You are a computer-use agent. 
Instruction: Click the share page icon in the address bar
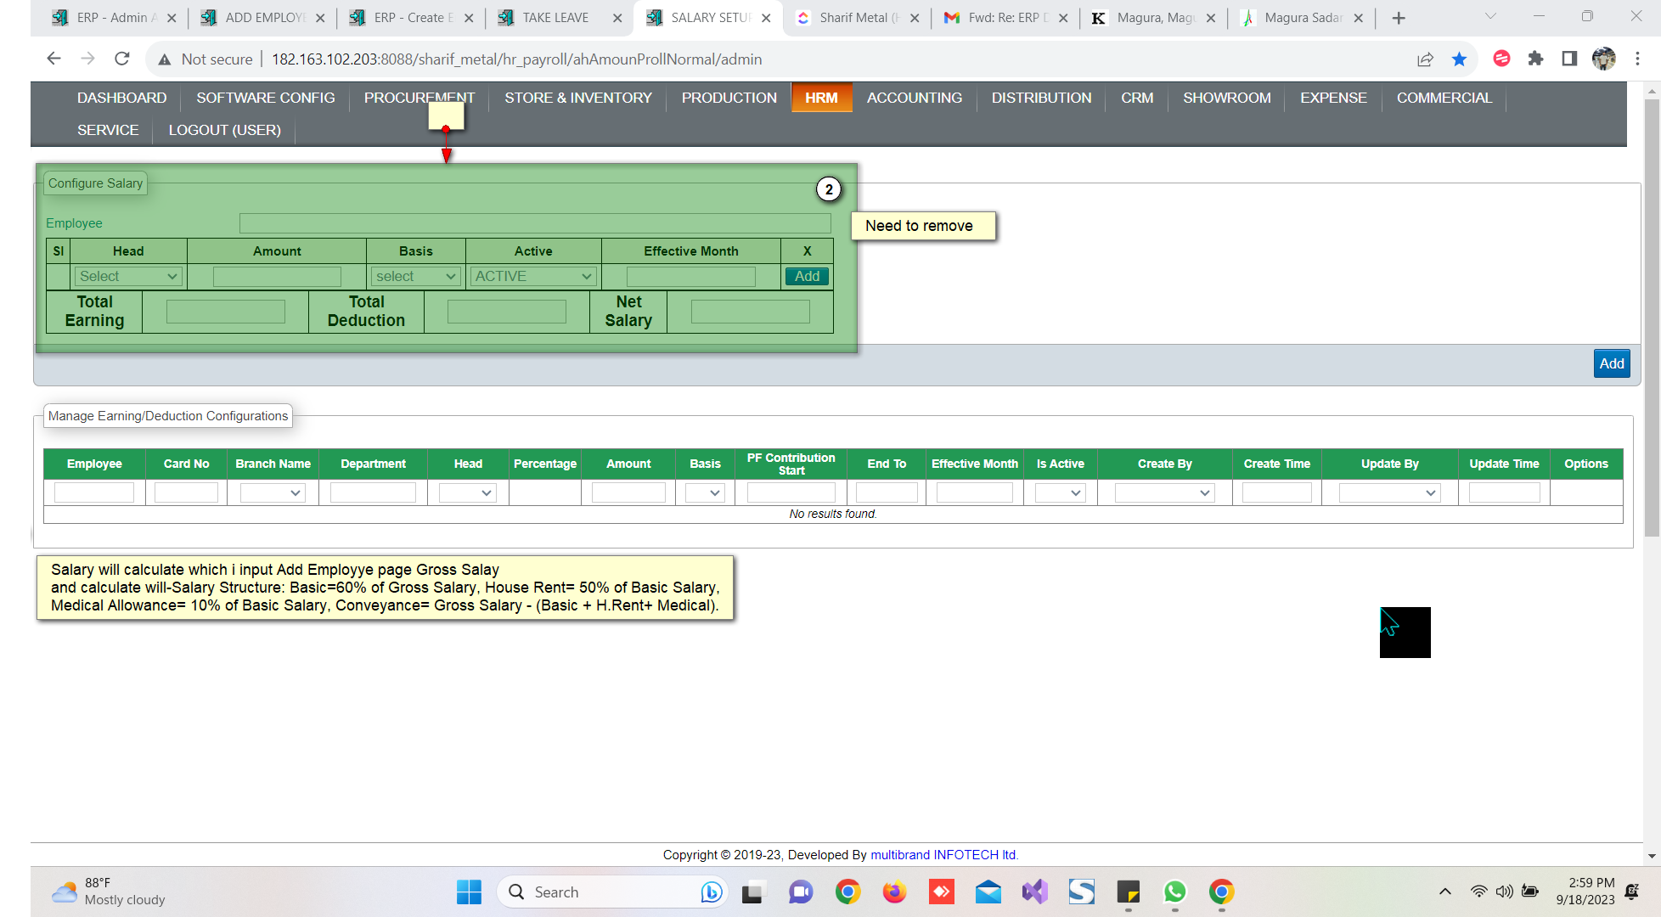click(x=1425, y=59)
